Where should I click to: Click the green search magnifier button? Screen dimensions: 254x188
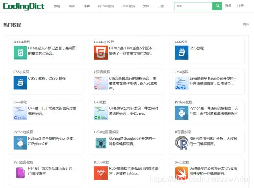[x=217, y=6]
